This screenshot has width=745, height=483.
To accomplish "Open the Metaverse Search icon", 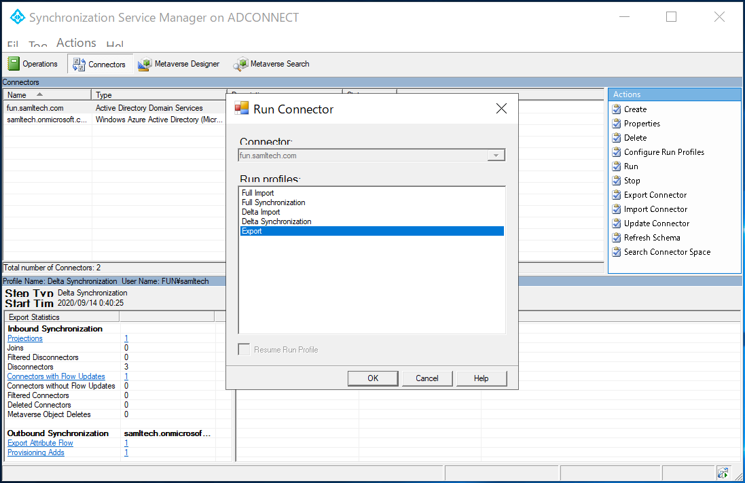I will pyautogui.click(x=240, y=64).
